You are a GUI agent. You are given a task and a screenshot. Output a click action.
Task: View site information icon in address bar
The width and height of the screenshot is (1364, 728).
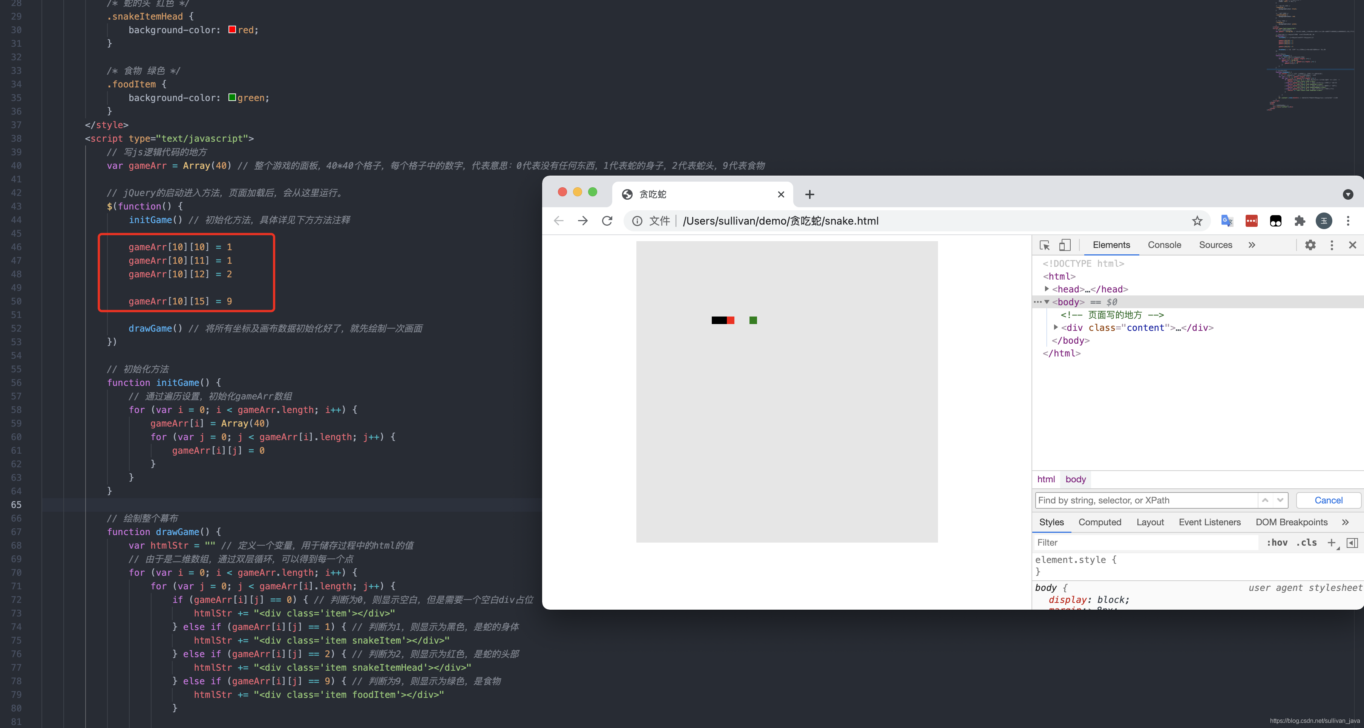click(637, 221)
